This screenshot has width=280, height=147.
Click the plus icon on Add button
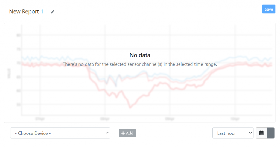(x=123, y=133)
